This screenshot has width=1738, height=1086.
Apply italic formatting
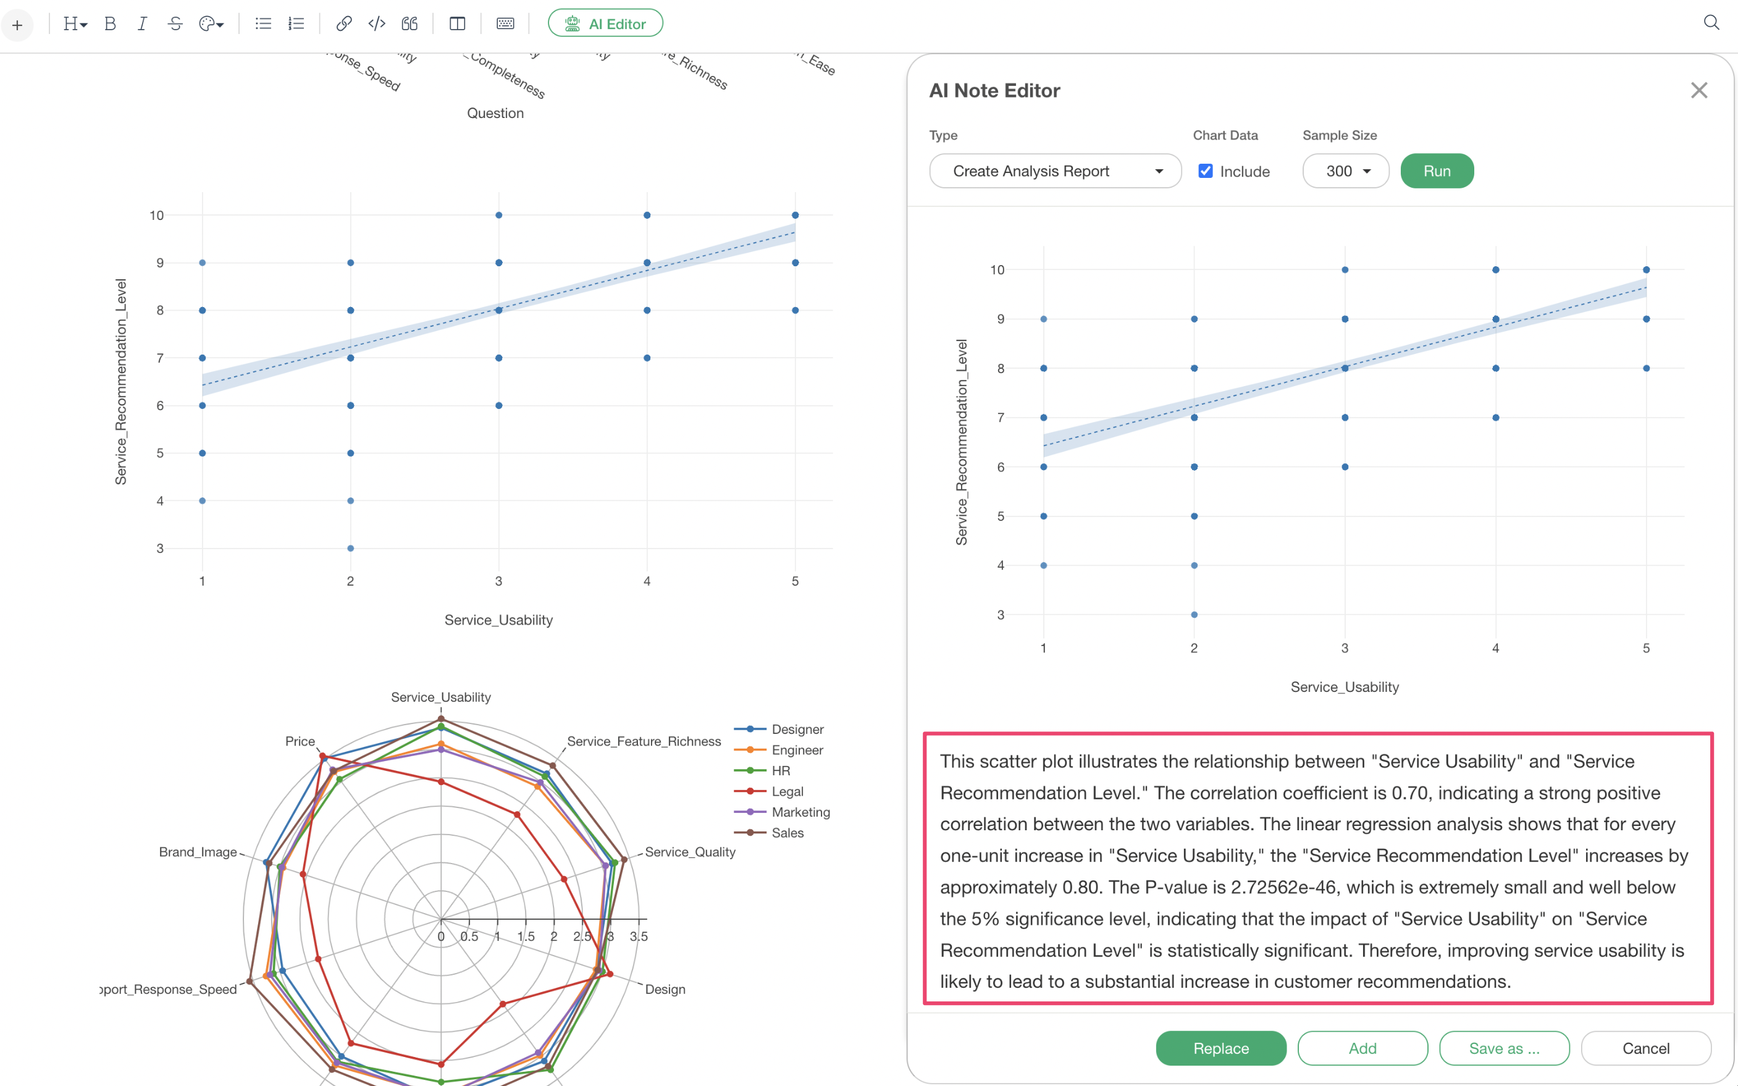click(x=142, y=23)
